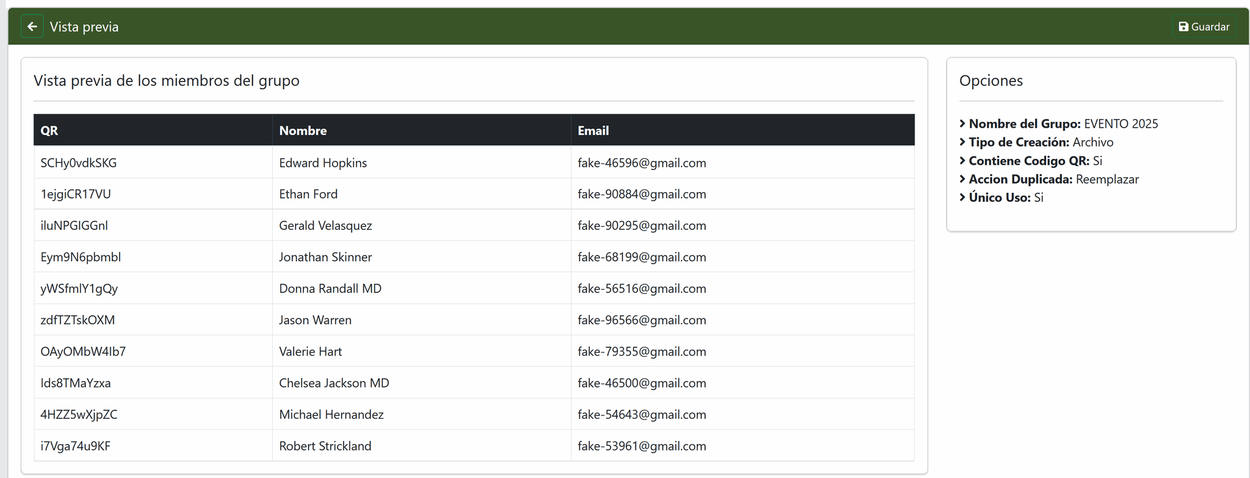Click the chevron beside Tipo de Creación
1250x478 pixels.
pos(962,142)
